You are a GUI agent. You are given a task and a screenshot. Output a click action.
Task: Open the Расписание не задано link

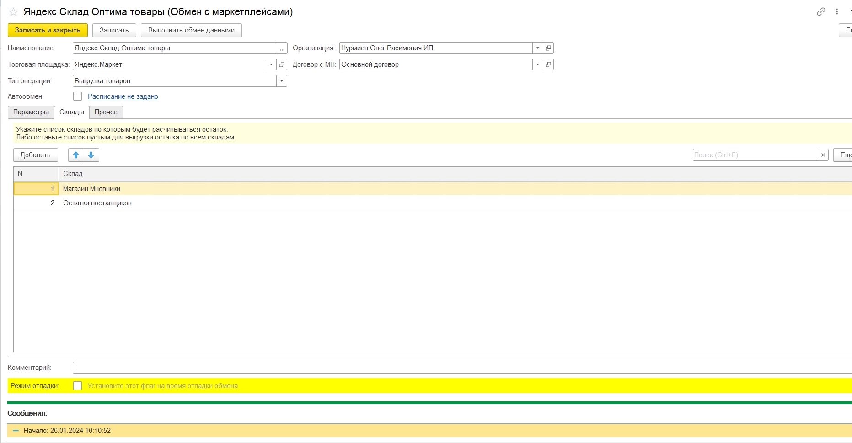pos(123,96)
